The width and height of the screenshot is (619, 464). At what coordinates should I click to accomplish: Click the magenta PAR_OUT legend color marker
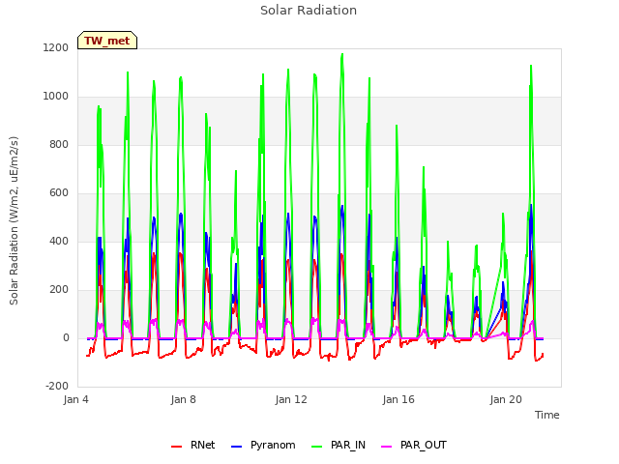point(387,447)
